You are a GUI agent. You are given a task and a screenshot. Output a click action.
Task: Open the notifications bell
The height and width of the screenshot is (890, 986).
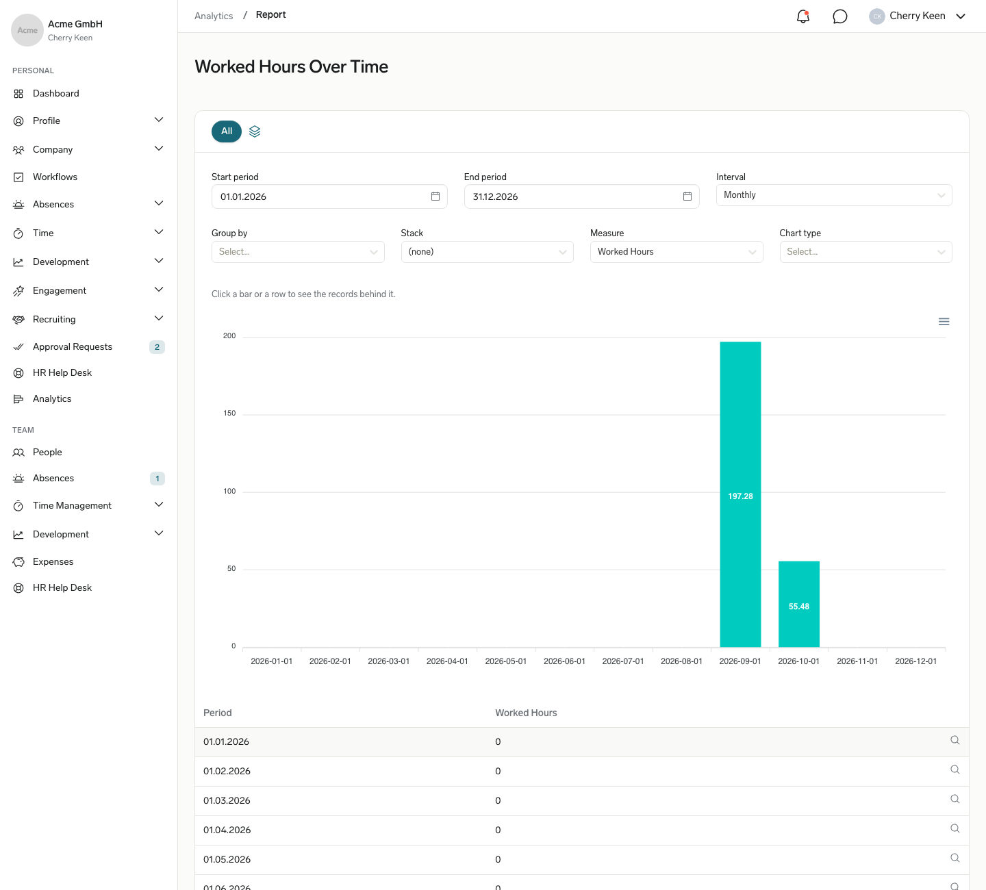(x=803, y=16)
